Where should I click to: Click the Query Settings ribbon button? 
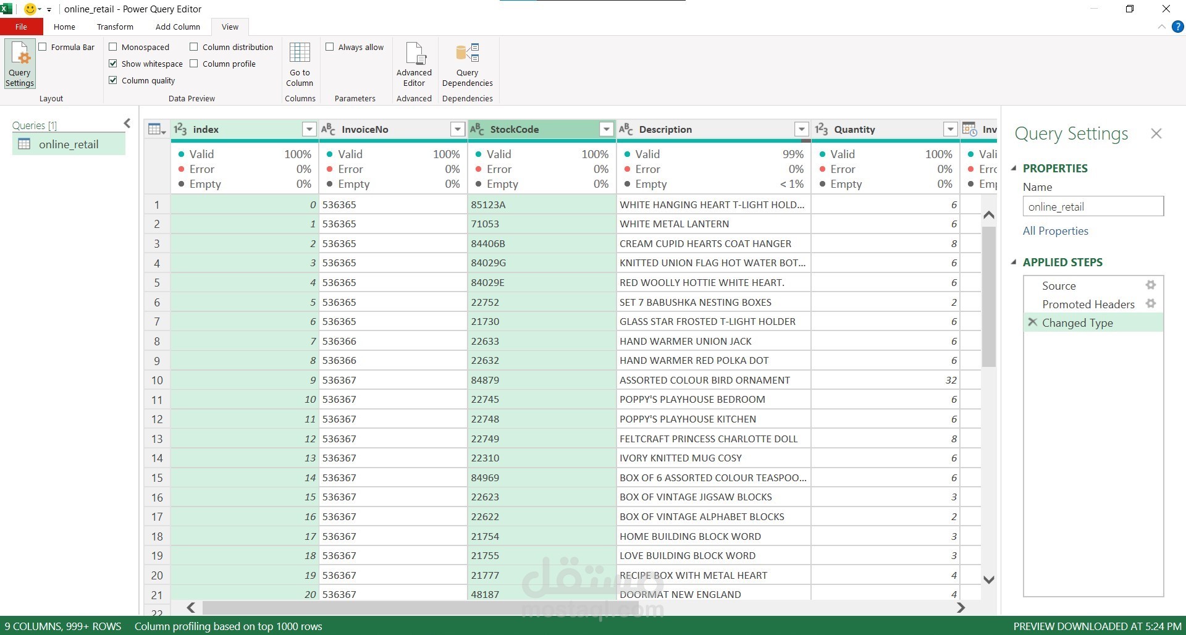coord(20,64)
